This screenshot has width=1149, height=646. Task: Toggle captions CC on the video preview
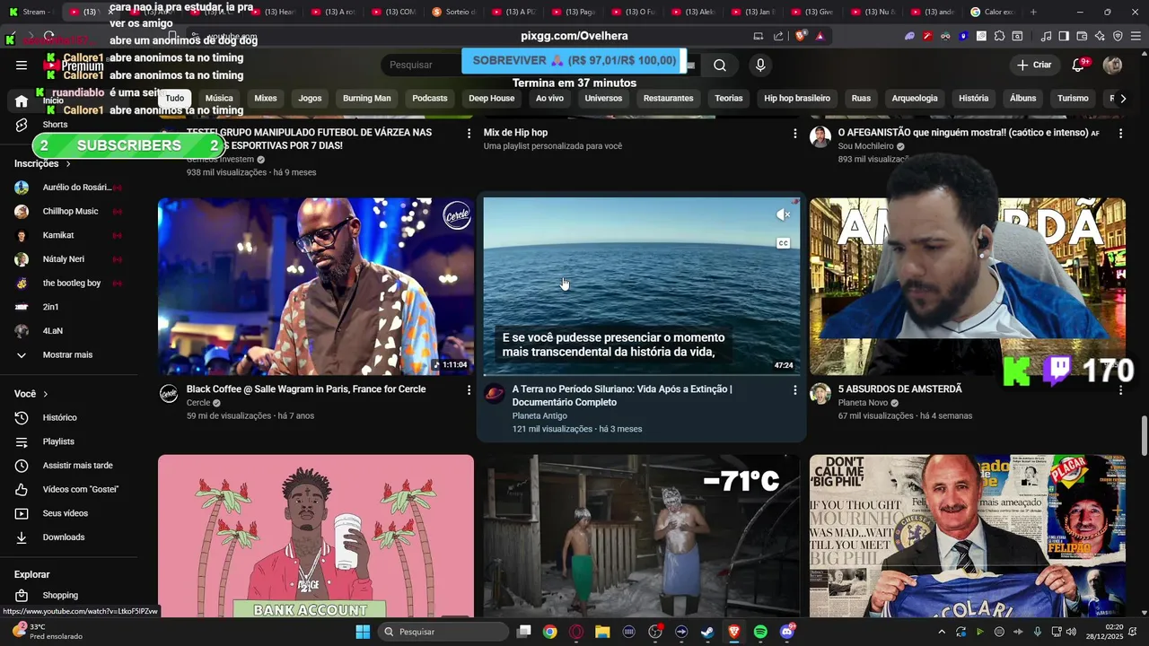pos(783,243)
